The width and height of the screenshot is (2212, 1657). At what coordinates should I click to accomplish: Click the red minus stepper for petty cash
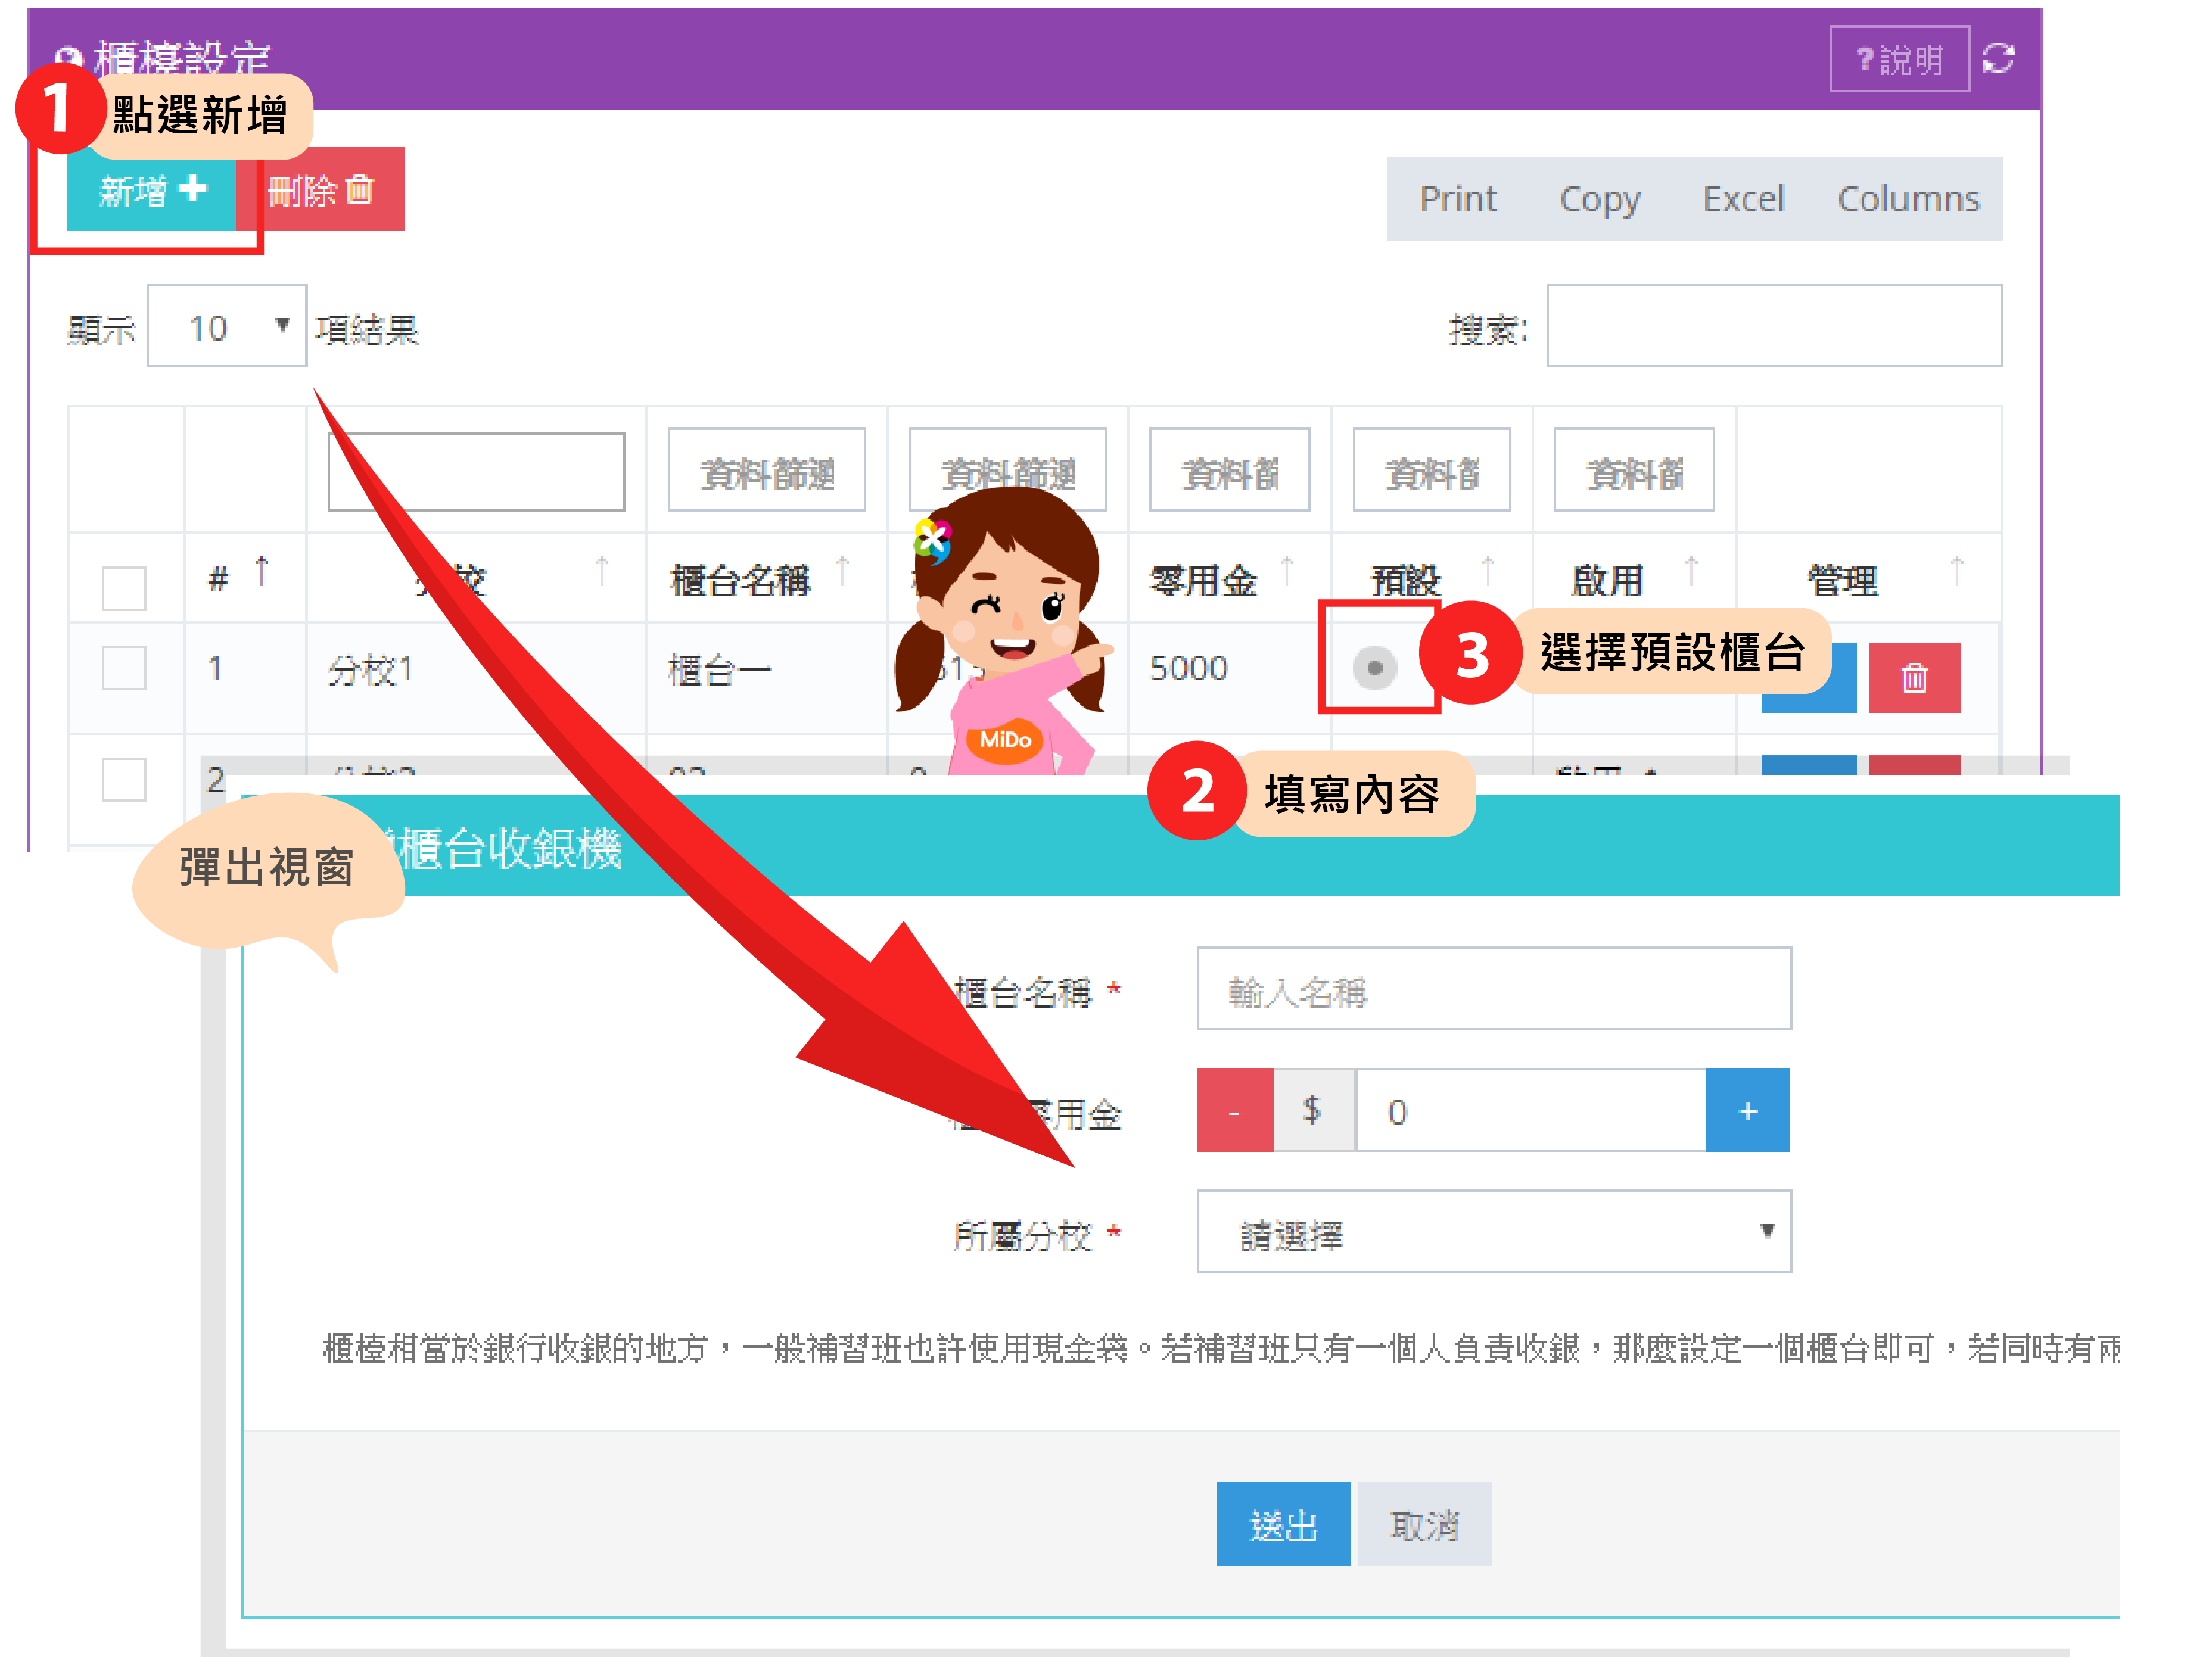pyautogui.click(x=1234, y=1110)
